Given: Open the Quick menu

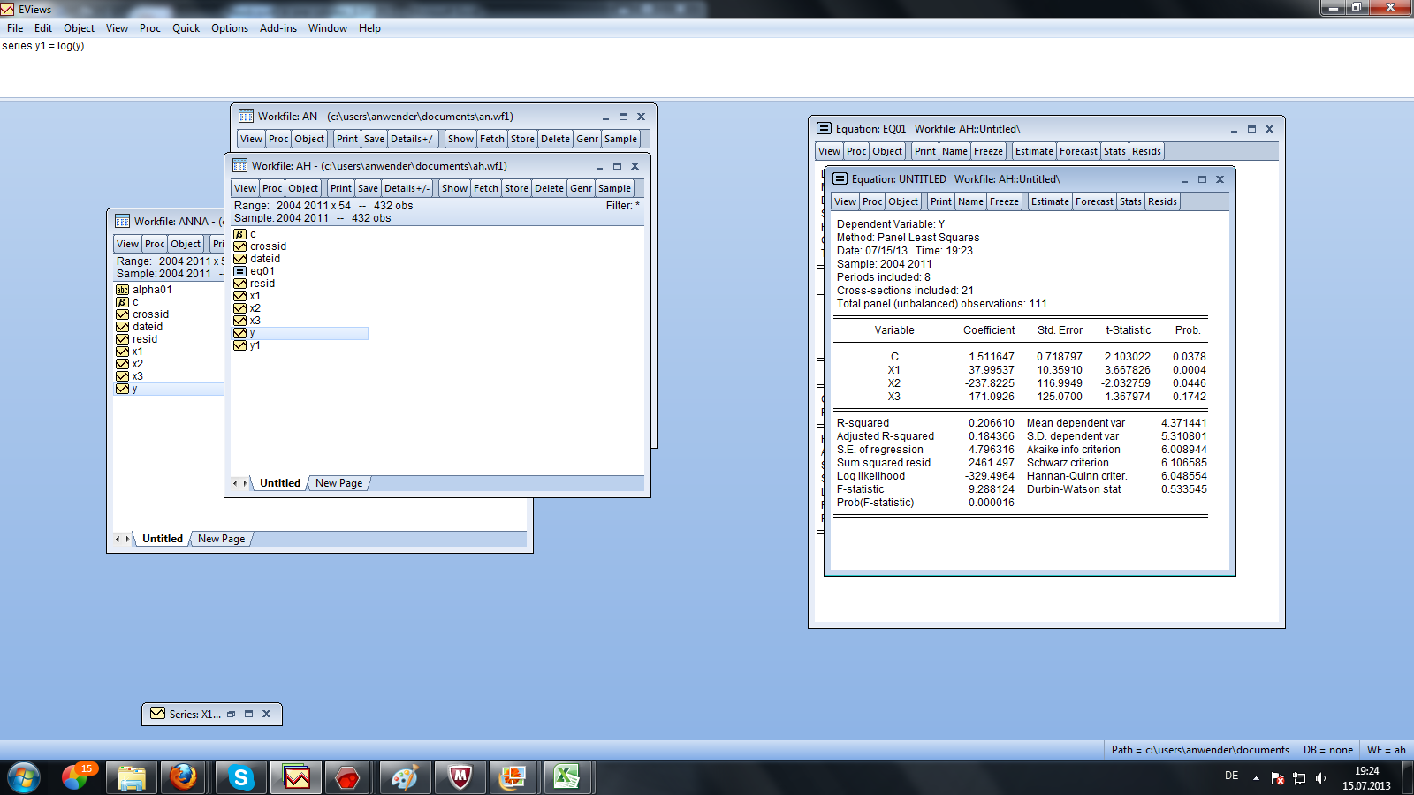Looking at the screenshot, I should (186, 28).
